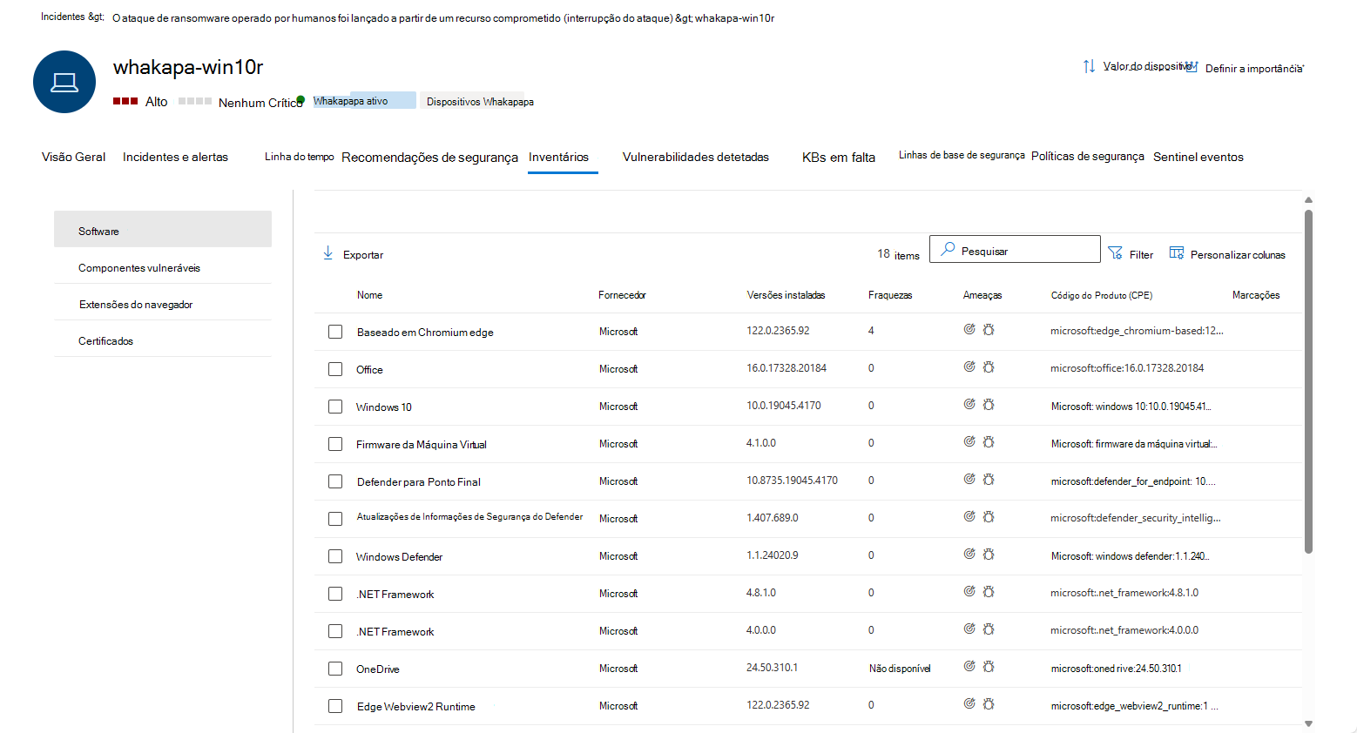Click the bug icon in the Windows Defender row
The image size is (1357, 733).
point(989,555)
